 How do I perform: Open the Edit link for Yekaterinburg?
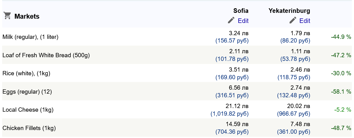tap(305, 21)
